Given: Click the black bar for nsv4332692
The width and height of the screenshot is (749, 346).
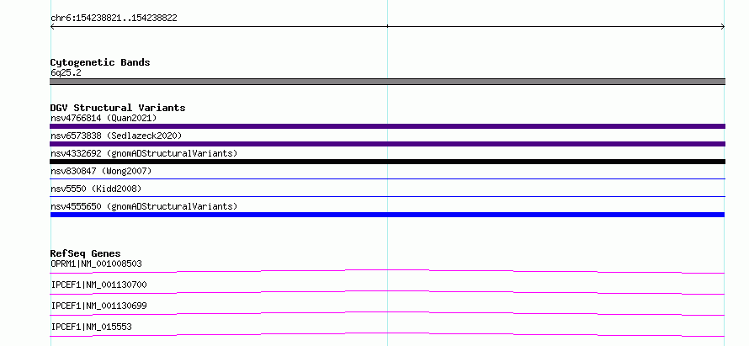Looking at the screenshot, I should click(x=387, y=162).
